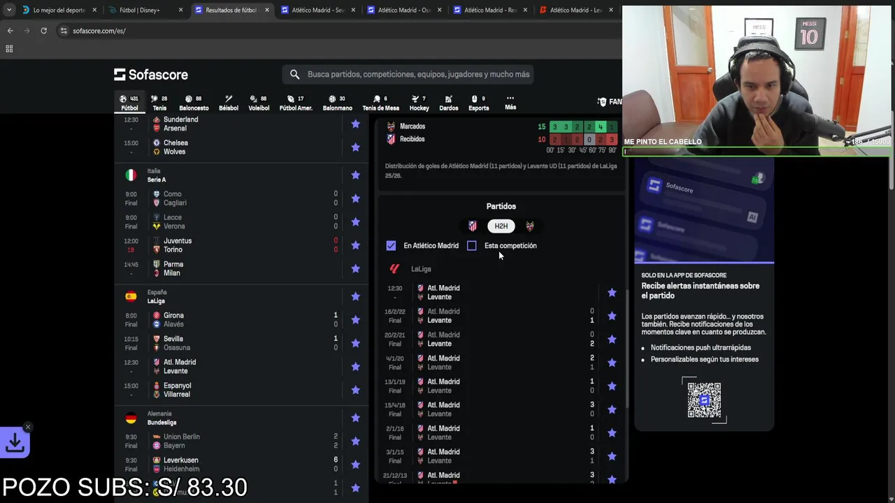Open the browser tab search dropdown
This screenshot has height=503, width=895.
8,10
